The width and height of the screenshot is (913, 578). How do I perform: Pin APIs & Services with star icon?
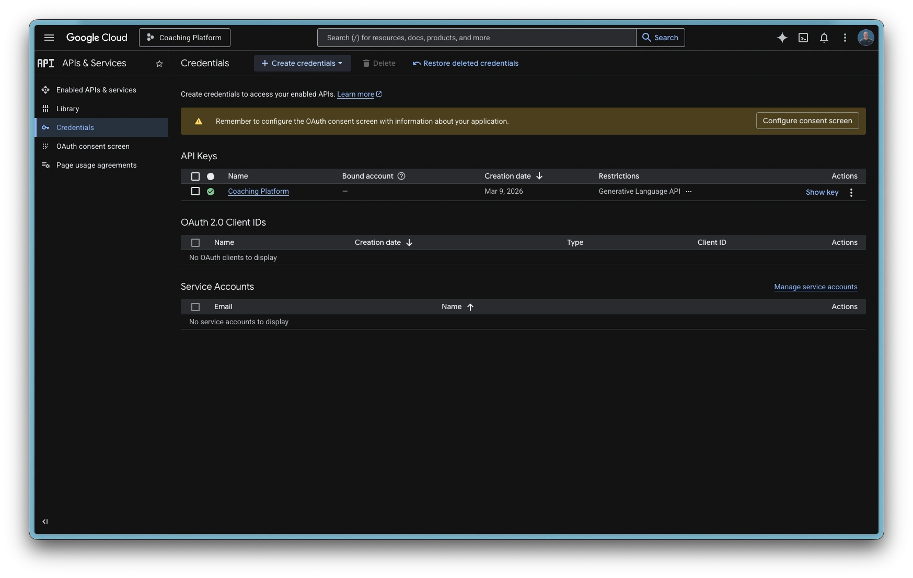pyautogui.click(x=159, y=64)
